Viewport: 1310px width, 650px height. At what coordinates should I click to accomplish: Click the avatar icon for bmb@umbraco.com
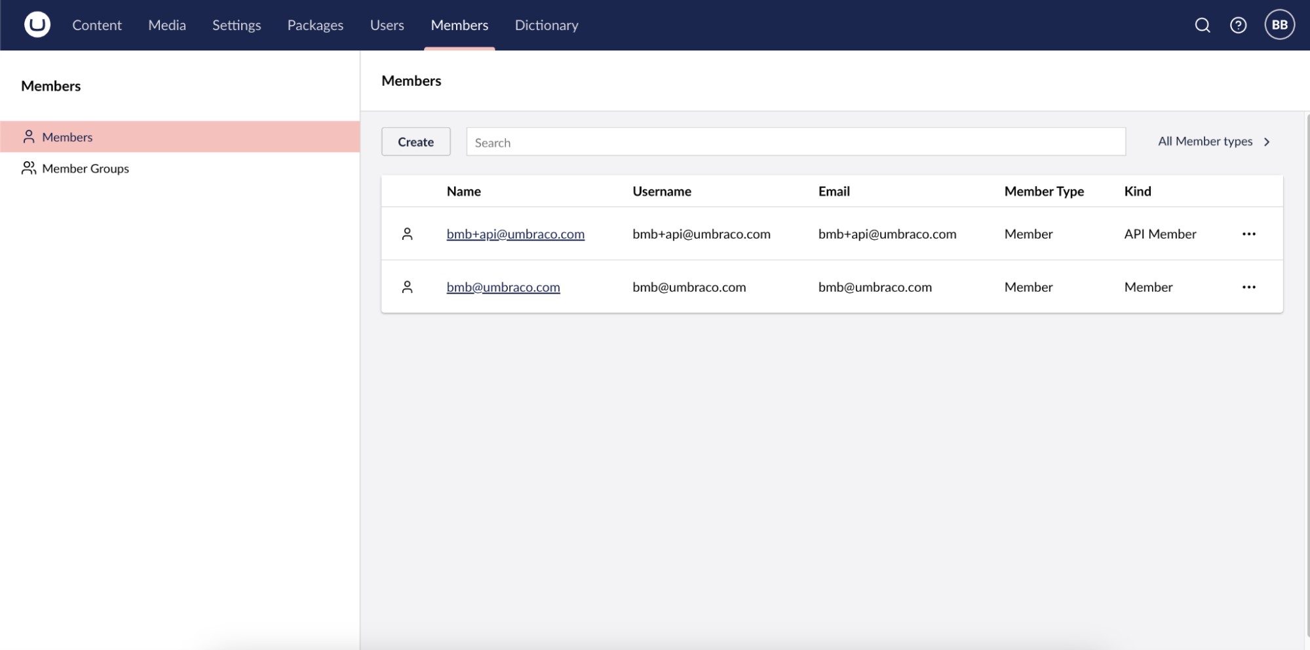[x=408, y=286]
